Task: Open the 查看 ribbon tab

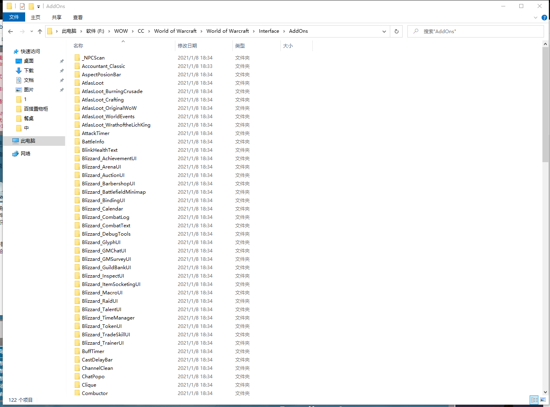Action: coord(78,18)
